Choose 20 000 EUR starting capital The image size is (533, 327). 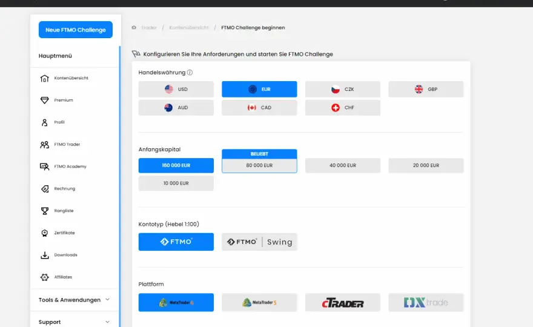[x=426, y=165]
